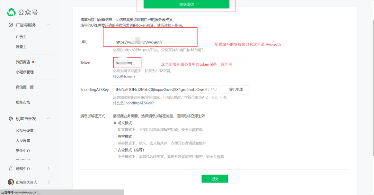The image size is (374, 195).
Task: Open 公众号设置 in the sidebar
Action: tap(25, 130)
